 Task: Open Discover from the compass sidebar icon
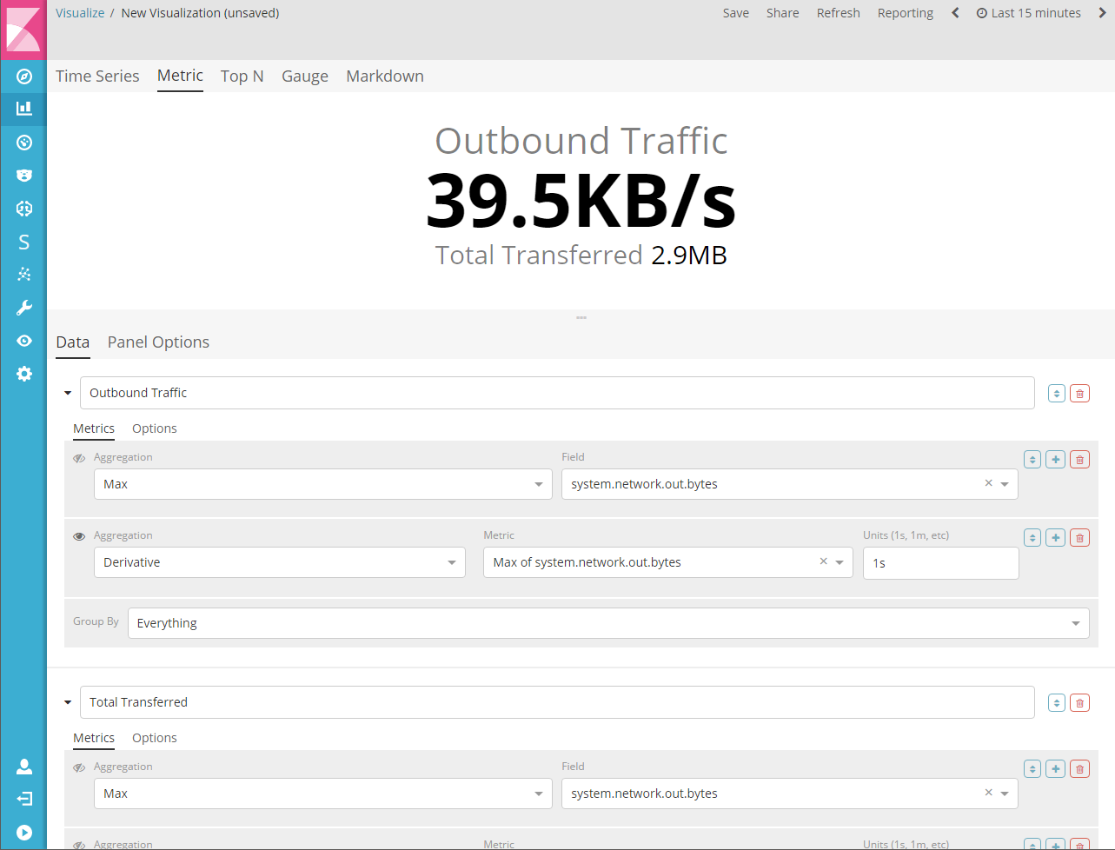click(24, 76)
